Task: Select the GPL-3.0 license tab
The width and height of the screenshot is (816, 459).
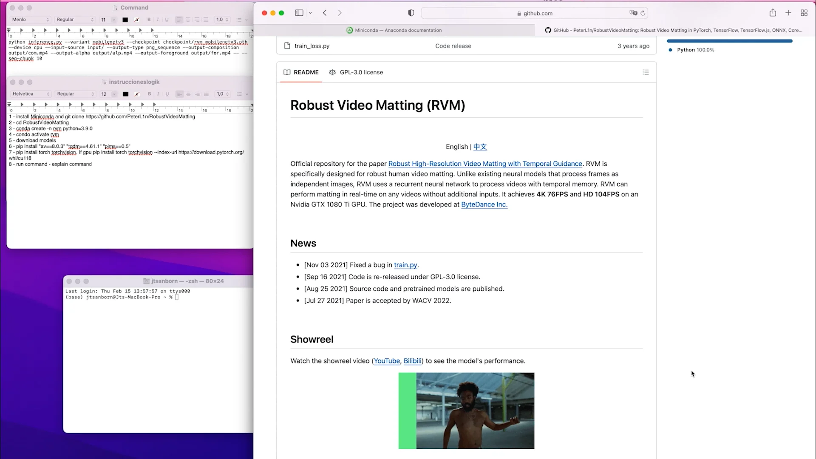Action: pyautogui.click(x=356, y=72)
